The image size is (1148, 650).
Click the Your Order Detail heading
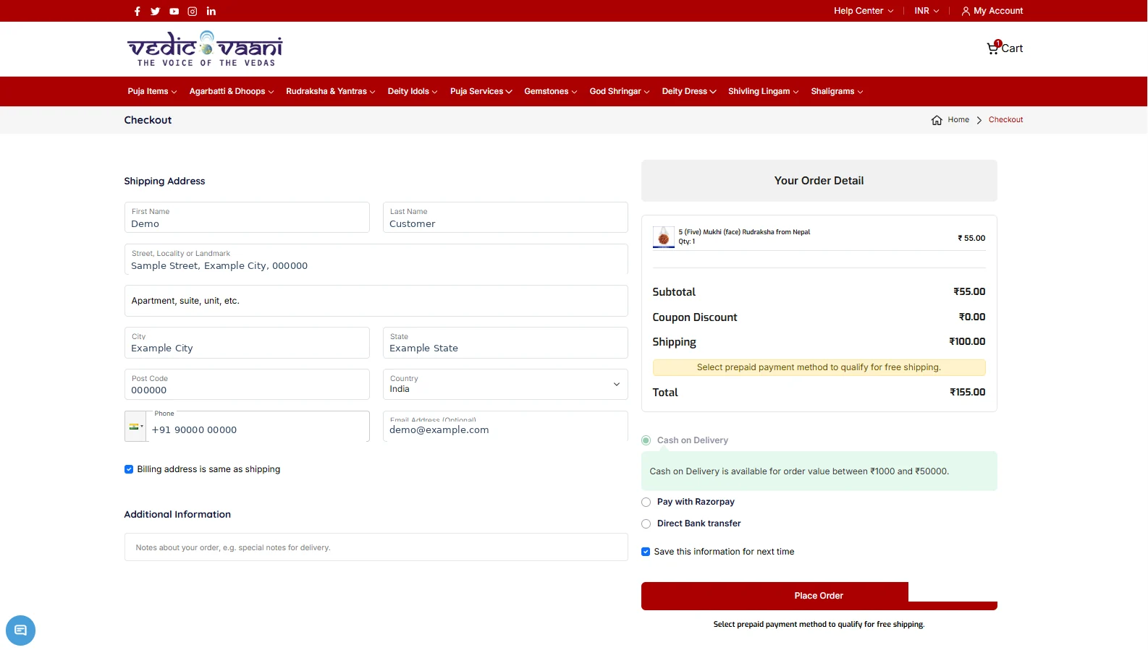coord(819,181)
